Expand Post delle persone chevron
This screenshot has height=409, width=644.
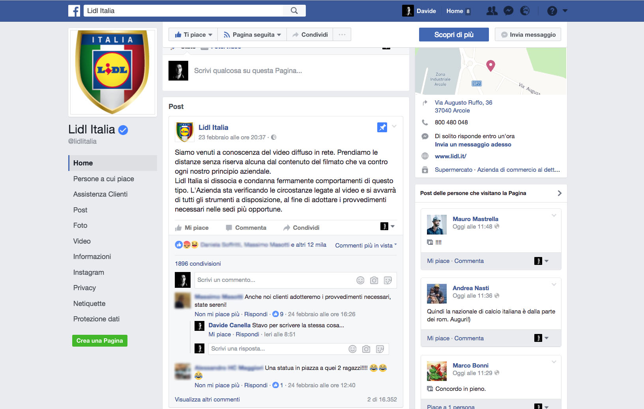pos(560,193)
